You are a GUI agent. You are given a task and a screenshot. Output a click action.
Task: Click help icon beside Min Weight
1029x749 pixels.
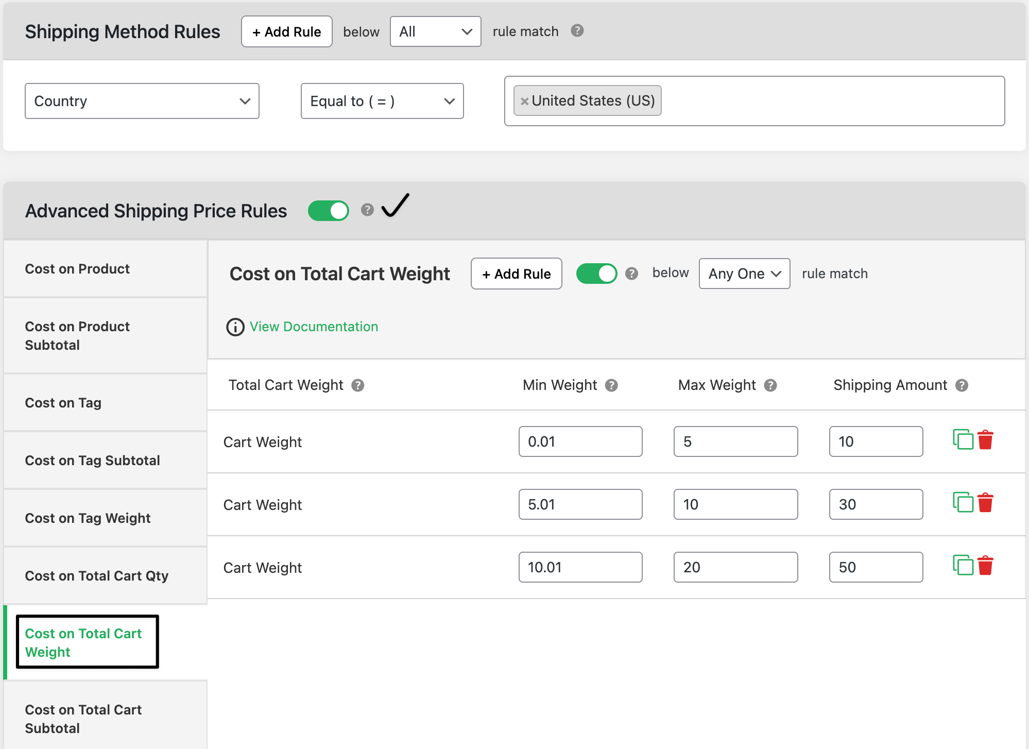(x=611, y=385)
